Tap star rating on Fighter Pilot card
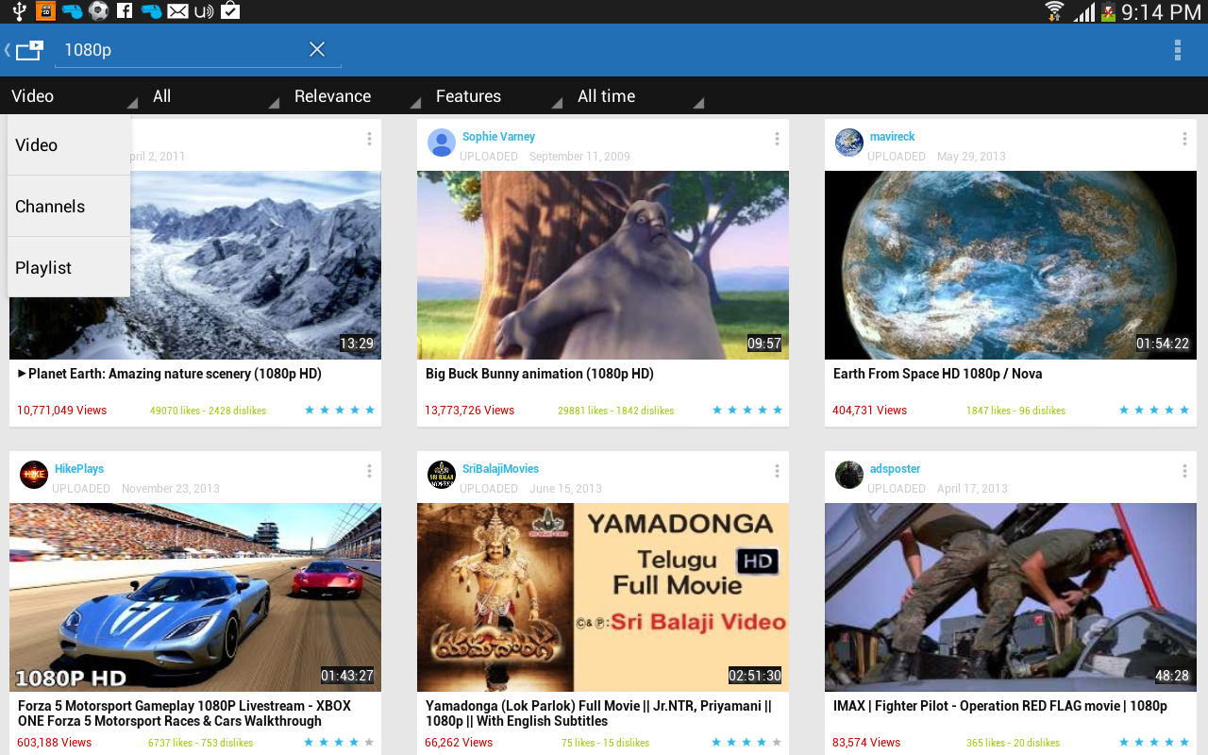1208x755 pixels. (x=1155, y=743)
